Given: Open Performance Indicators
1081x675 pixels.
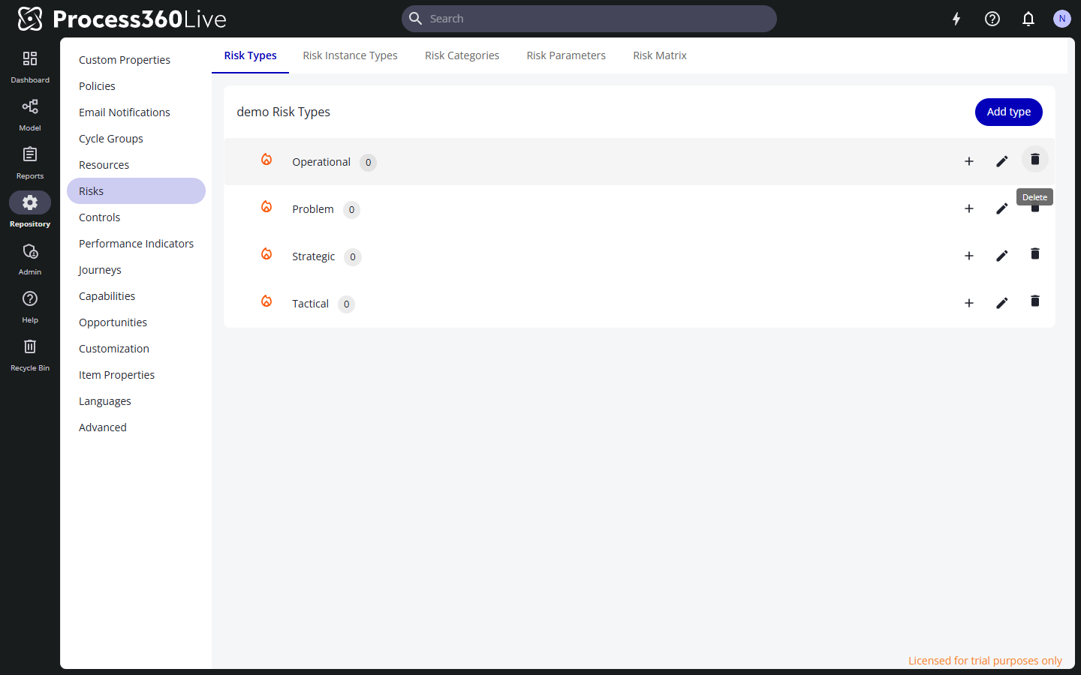Looking at the screenshot, I should [x=136, y=244].
